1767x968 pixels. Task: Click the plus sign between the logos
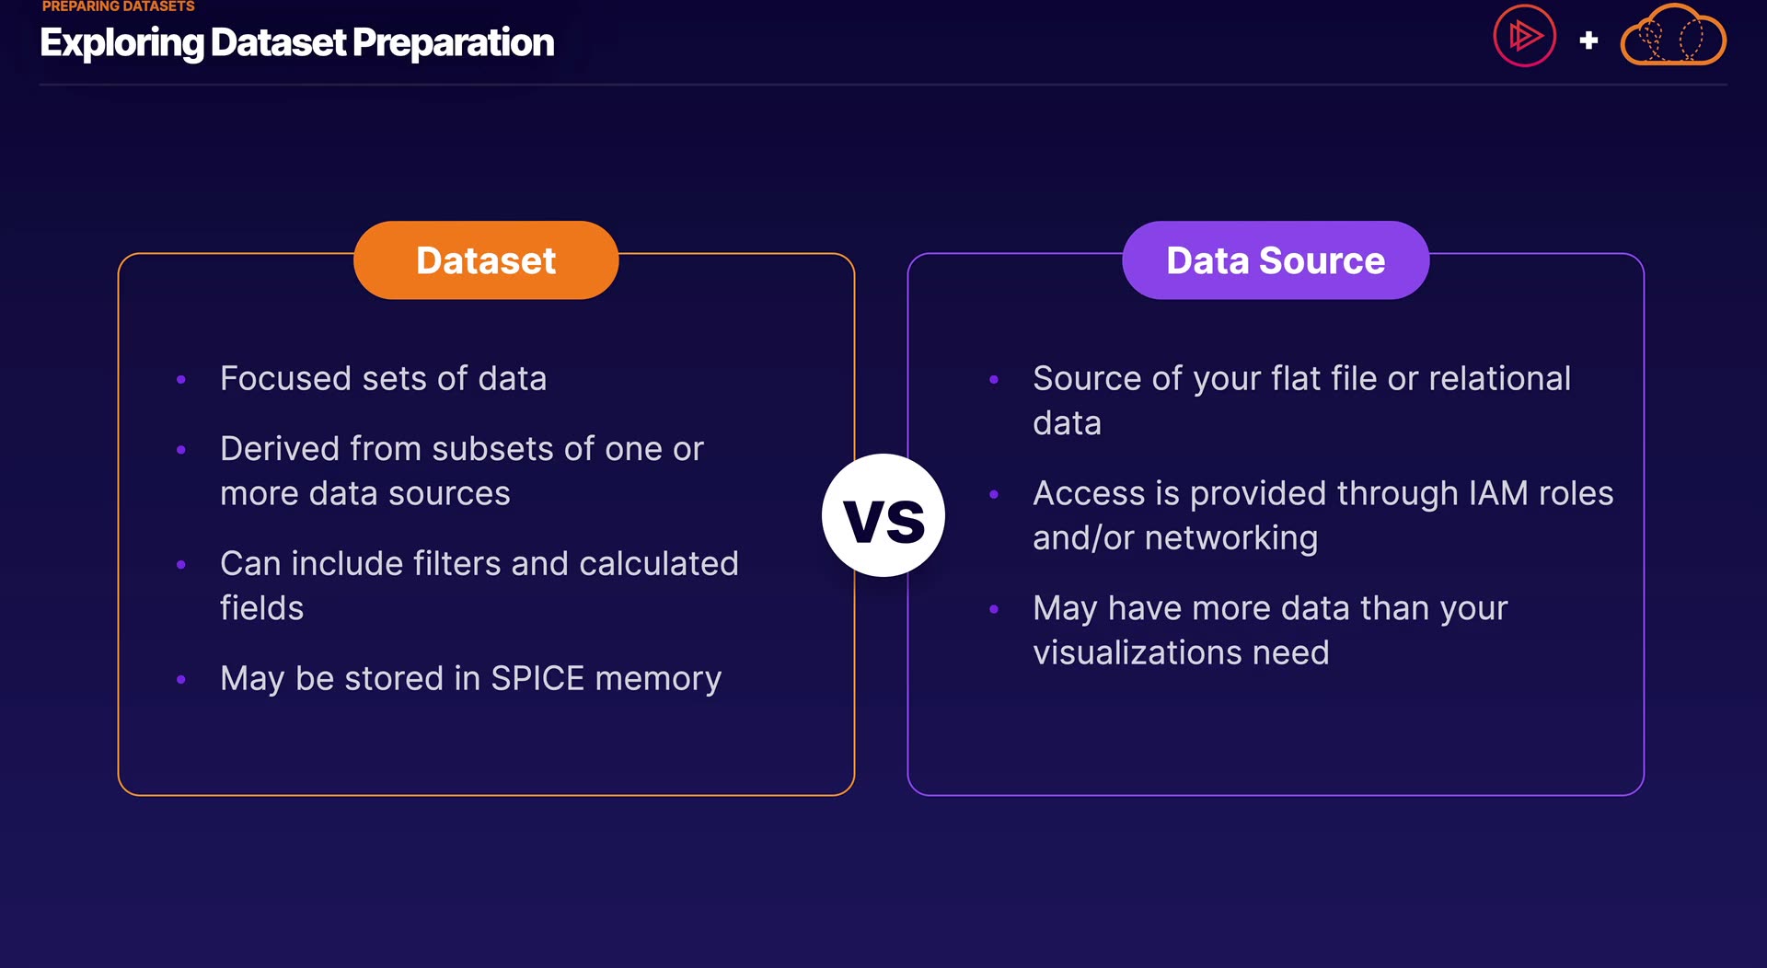(x=1588, y=40)
